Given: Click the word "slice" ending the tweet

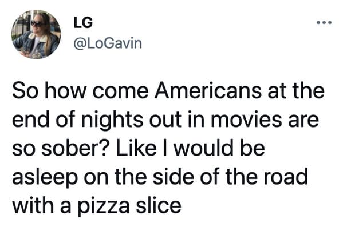Looking at the screenshot, I should pyautogui.click(x=159, y=205).
